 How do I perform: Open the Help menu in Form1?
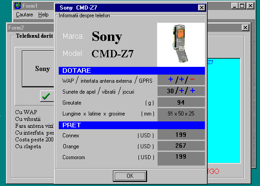click(43, 15)
